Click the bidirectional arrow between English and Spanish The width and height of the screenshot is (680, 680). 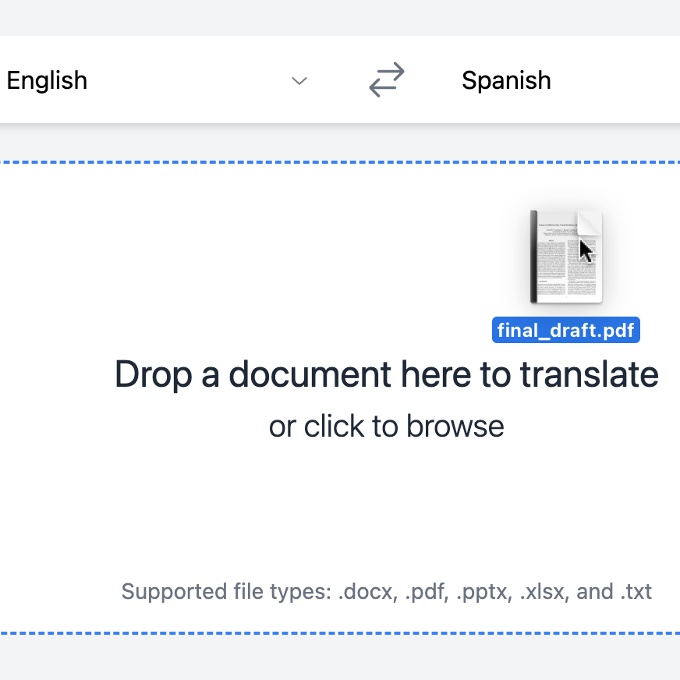point(387,80)
